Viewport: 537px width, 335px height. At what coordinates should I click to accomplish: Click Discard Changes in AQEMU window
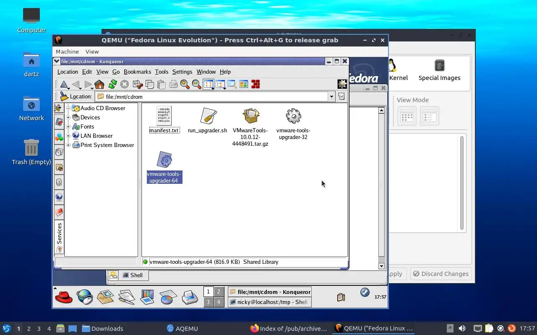click(441, 274)
